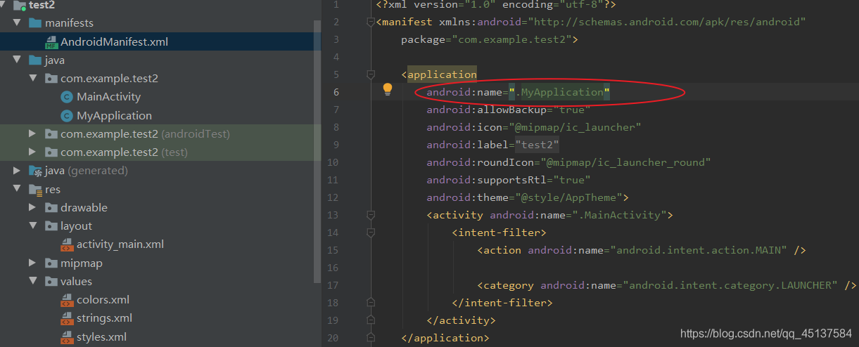Click the test2 module icon

point(19,5)
